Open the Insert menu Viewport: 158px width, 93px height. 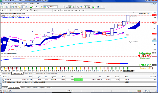point(14,4)
